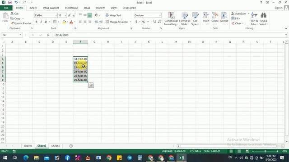
Task: Switch to the DATA tab
Action: (x=87, y=8)
